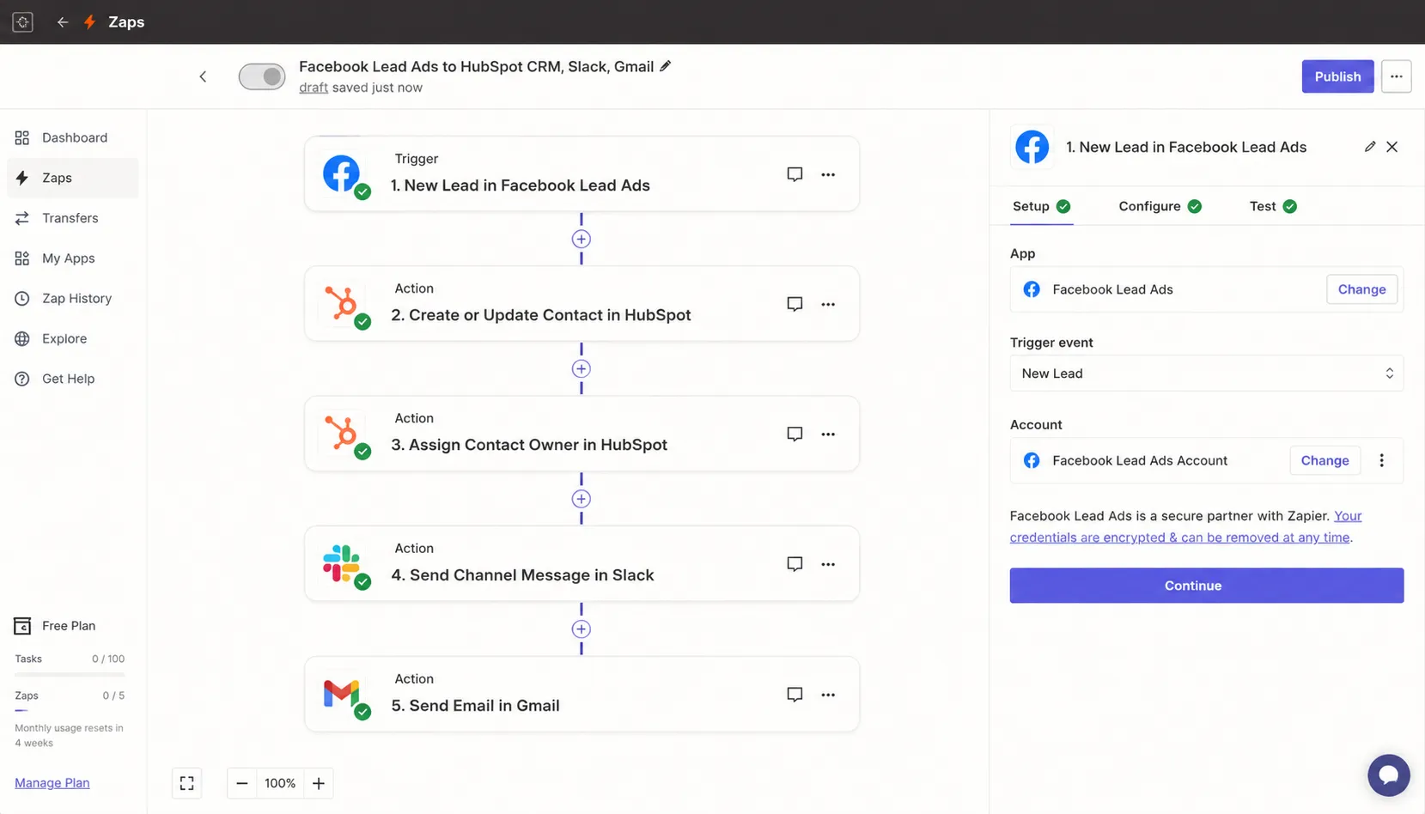The image size is (1425, 814).
Task: Click the Zapier logo icon at top left
Action: pyautogui.click(x=23, y=22)
